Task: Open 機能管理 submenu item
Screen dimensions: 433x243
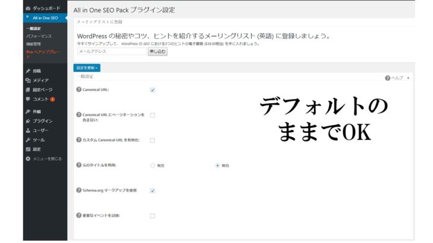Action: pyautogui.click(x=33, y=44)
